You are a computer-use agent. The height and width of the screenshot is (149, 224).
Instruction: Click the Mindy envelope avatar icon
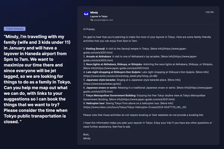[x=86, y=14]
